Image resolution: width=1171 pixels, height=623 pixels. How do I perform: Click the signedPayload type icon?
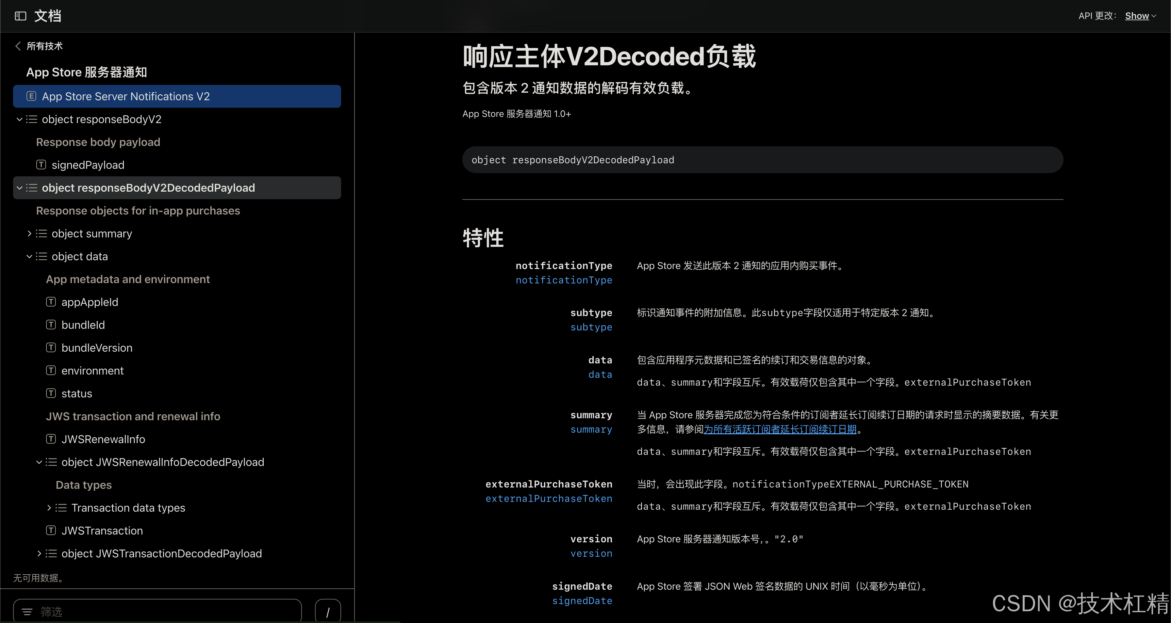point(41,165)
